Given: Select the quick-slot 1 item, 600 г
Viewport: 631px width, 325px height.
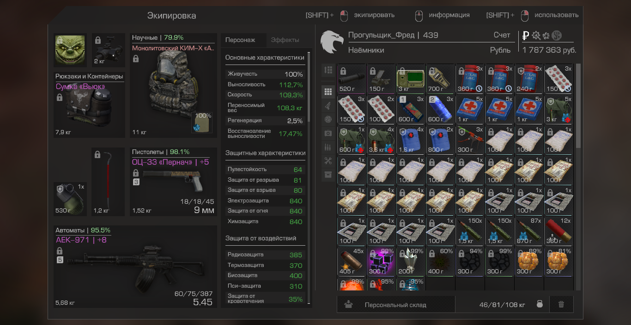Looking at the screenshot, I should [x=411, y=109].
